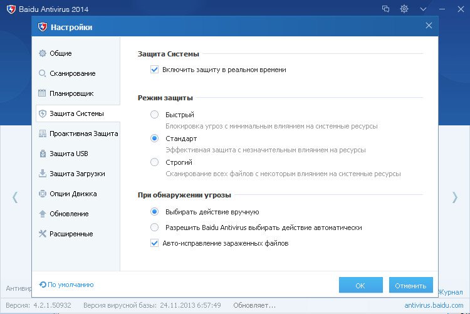Click the Отменить button
Image resolution: width=470 pixels, height=314 pixels.
tap(410, 285)
